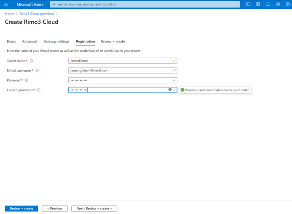Focus the Azure search resources box

point(145,4)
